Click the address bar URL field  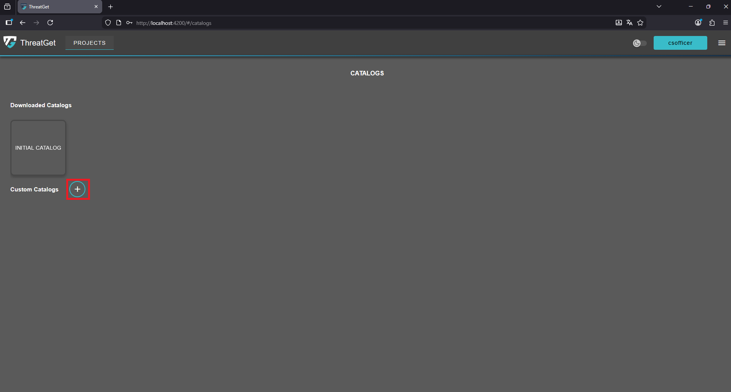coord(345,23)
